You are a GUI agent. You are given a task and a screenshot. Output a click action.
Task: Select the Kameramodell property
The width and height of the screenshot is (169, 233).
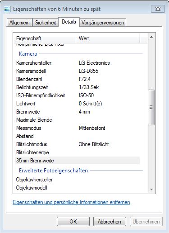[x=31, y=71]
